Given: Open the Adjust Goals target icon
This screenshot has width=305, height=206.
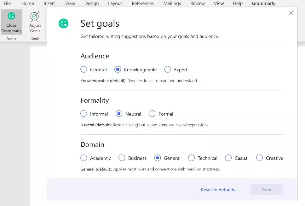Looking at the screenshot, I should pos(35,16).
